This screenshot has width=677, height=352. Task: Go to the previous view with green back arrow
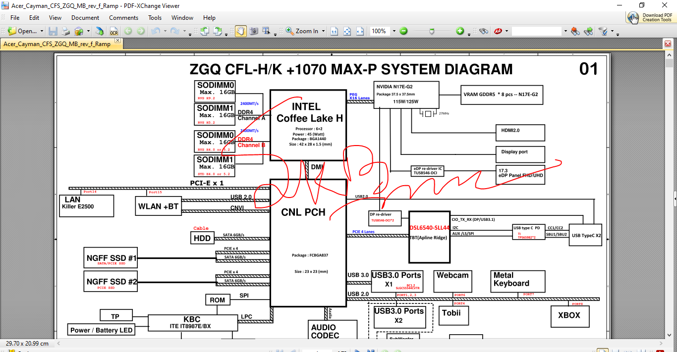[128, 31]
